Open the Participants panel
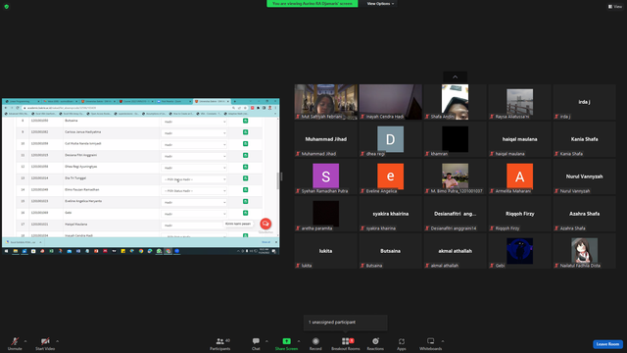This screenshot has width=627, height=353. pyautogui.click(x=220, y=344)
